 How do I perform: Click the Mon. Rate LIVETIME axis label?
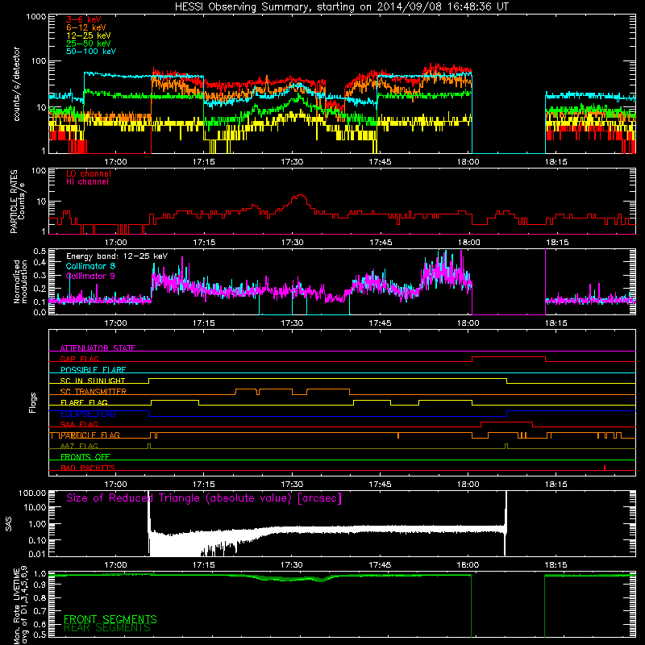coord(20,605)
